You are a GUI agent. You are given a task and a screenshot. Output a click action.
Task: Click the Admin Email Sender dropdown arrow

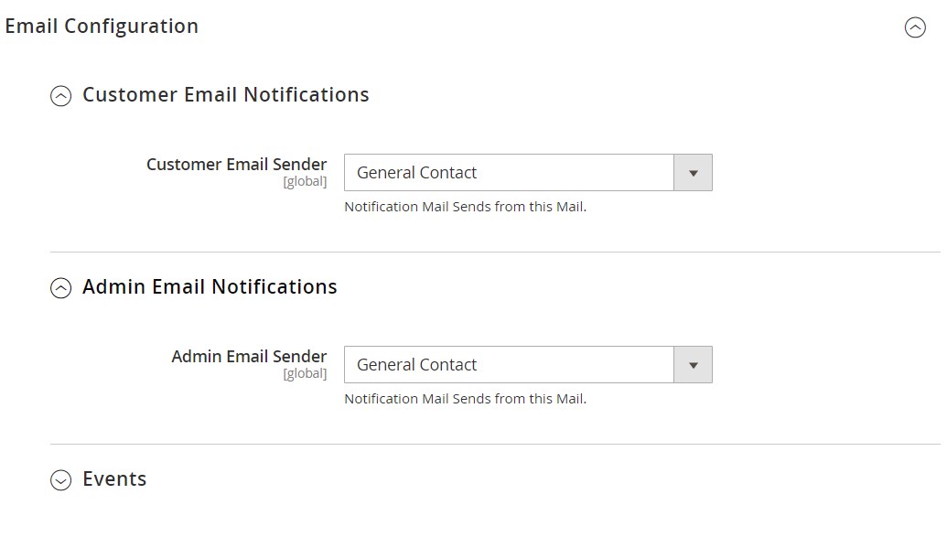[693, 365]
